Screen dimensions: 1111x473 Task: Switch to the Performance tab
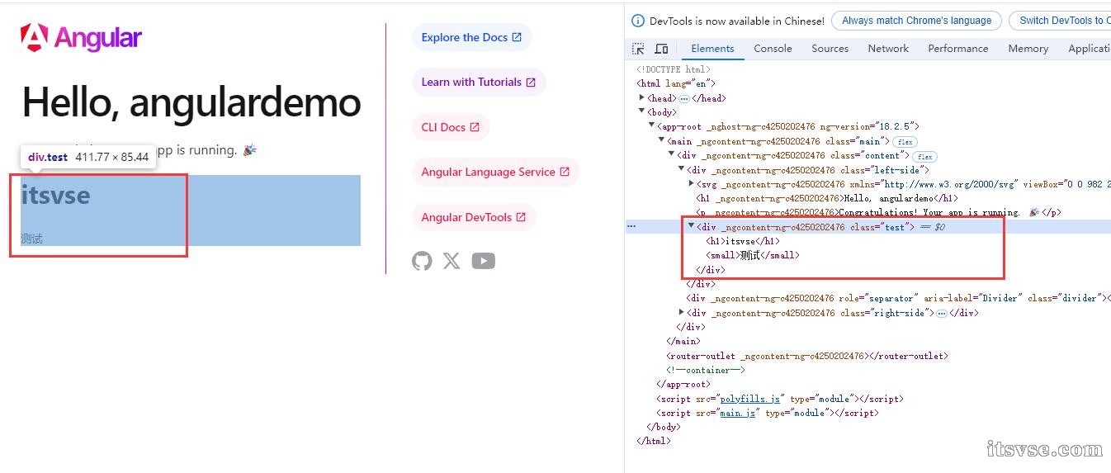coord(957,49)
